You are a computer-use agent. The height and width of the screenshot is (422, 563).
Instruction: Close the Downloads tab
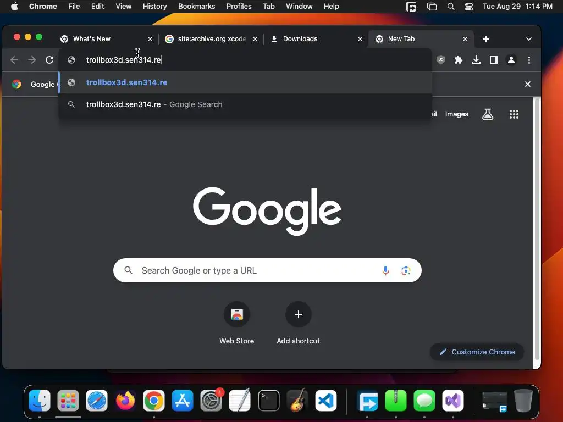(360, 39)
